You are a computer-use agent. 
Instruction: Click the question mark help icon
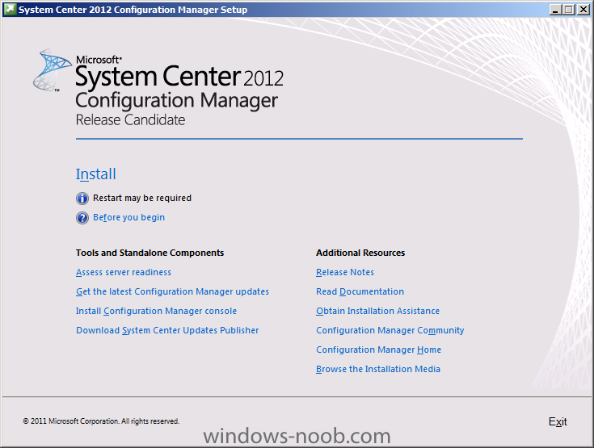coord(82,218)
